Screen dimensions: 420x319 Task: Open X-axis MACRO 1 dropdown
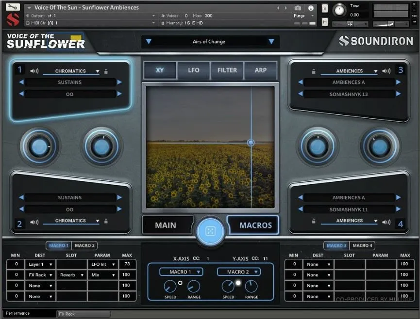(181, 272)
